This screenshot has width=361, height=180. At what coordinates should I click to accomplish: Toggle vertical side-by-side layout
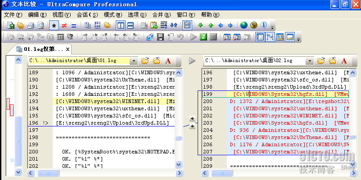tap(121, 25)
